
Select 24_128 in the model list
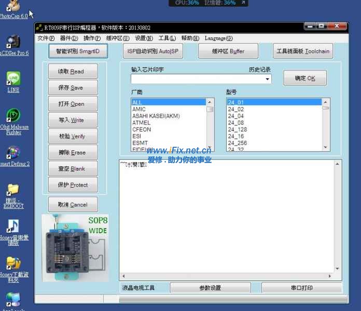238,130
